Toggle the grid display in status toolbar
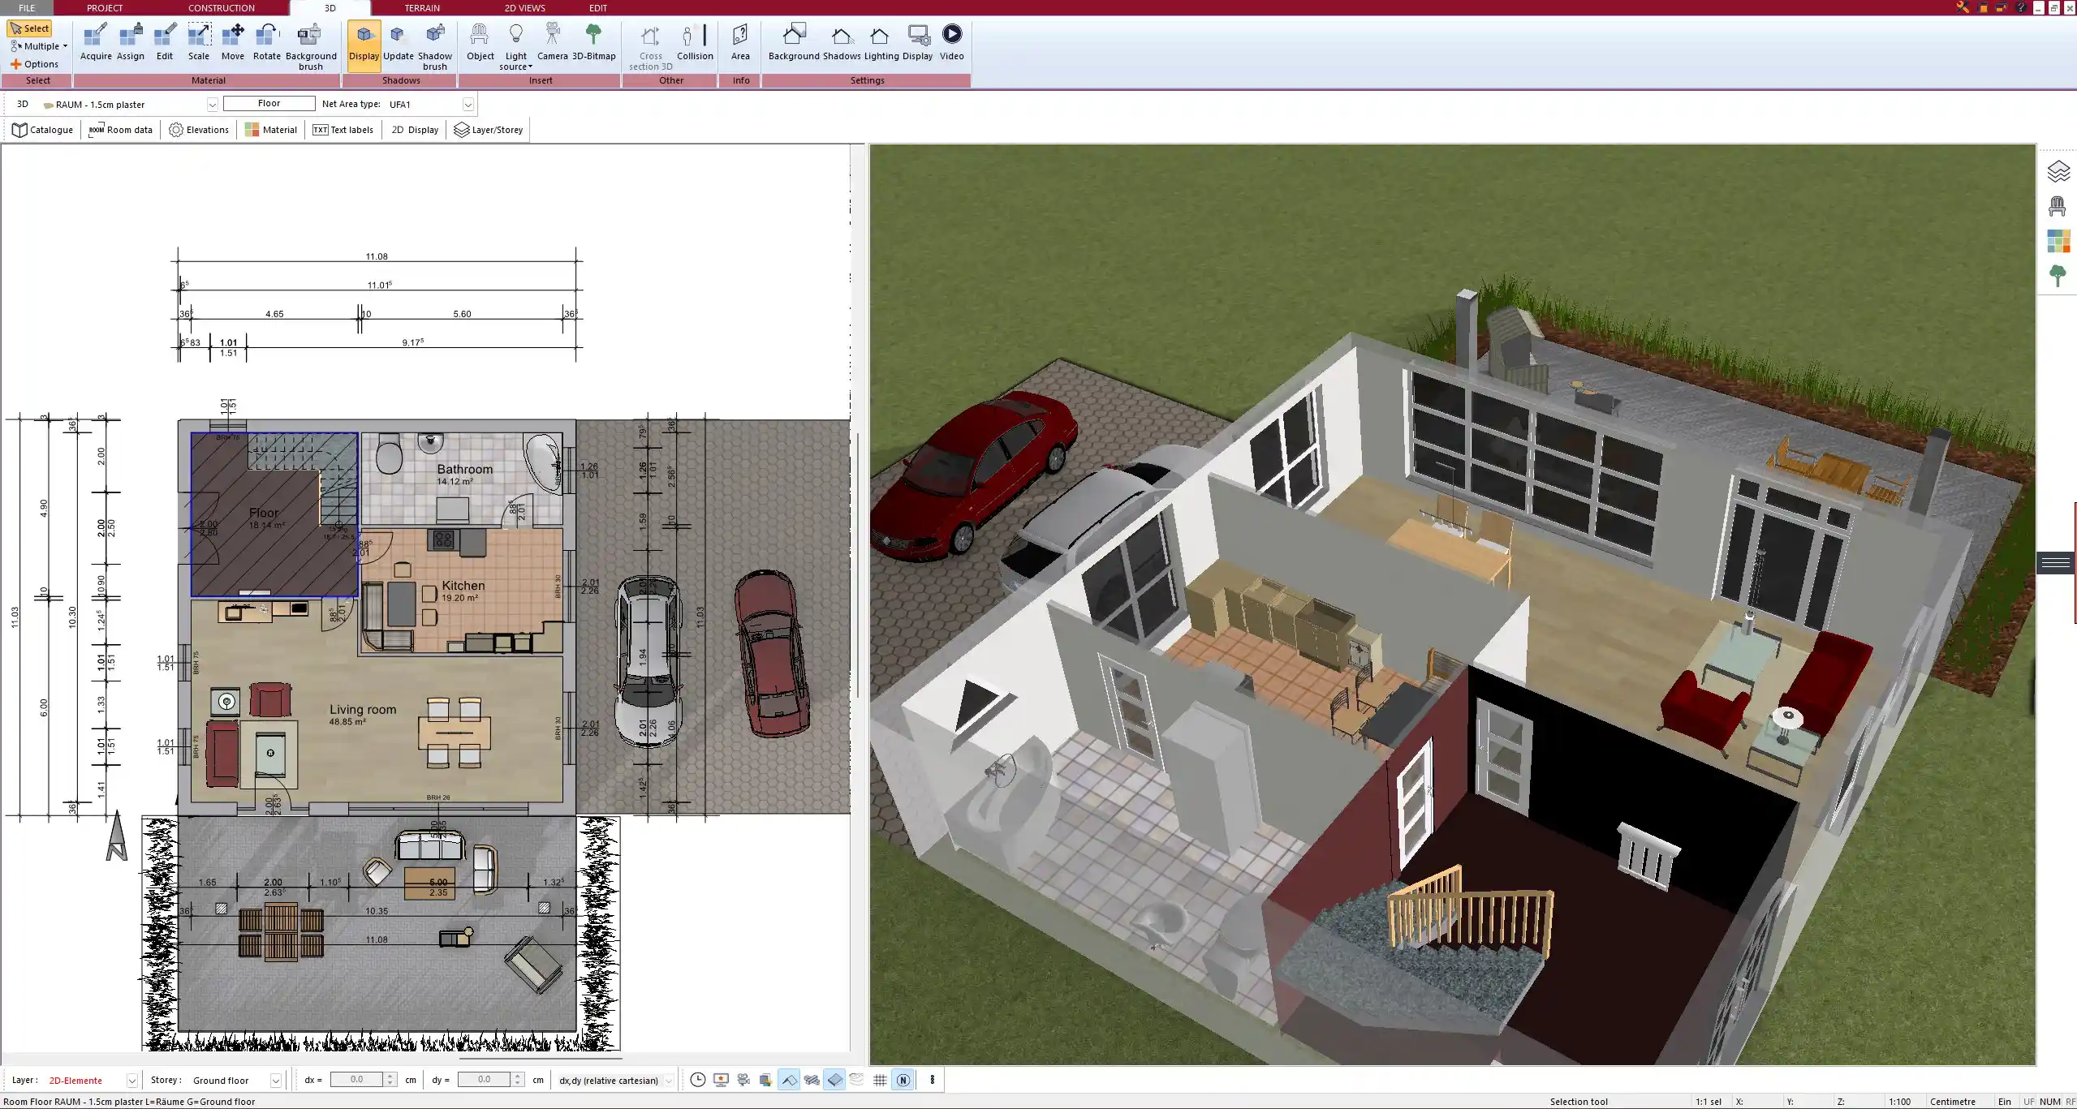 [880, 1080]
